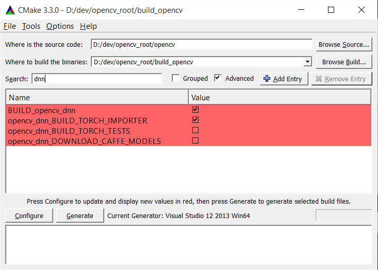Enable opencv_dnn_BUILD_TORCH_TESTS checkbox
Image resolution: width=378 pixels, height=270 pixels.
(x=195, y=130)
